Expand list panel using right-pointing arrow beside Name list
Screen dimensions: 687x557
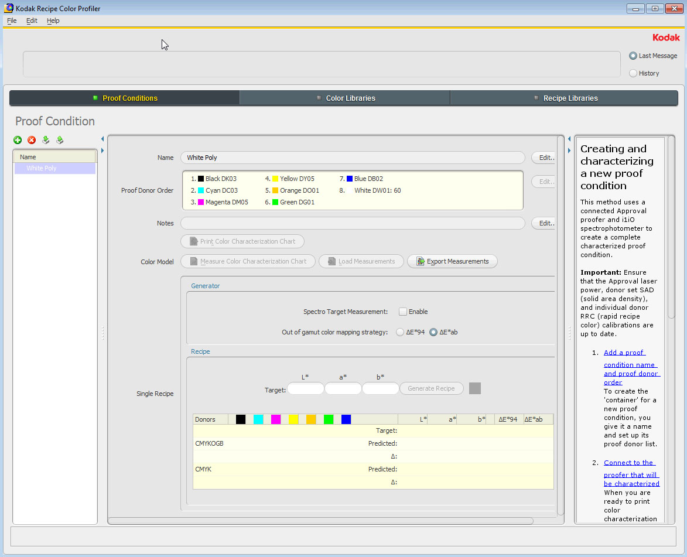pyautogui.click(x=102, y=151)
